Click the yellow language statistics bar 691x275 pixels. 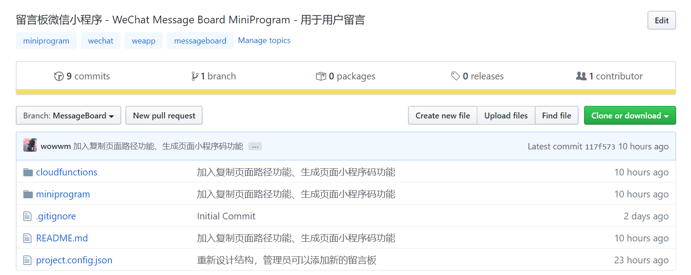tap(345, 91)
